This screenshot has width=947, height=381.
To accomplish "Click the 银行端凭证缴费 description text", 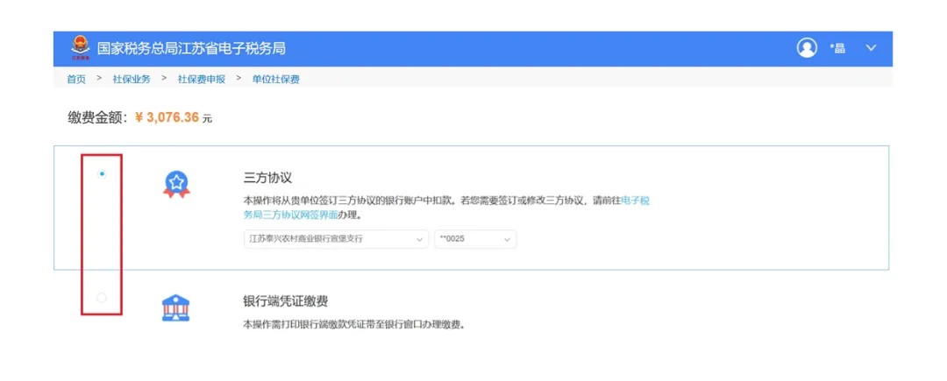I will (353, 325).
